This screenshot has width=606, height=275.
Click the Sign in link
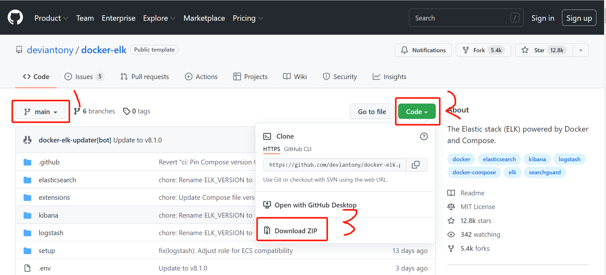pos(543,18)
